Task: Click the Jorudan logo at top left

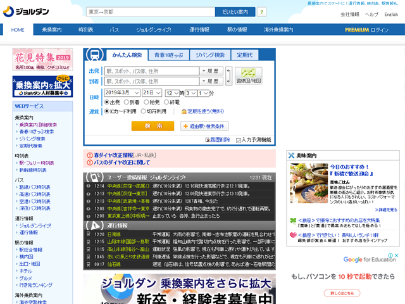Action: [x=24, y=11]
